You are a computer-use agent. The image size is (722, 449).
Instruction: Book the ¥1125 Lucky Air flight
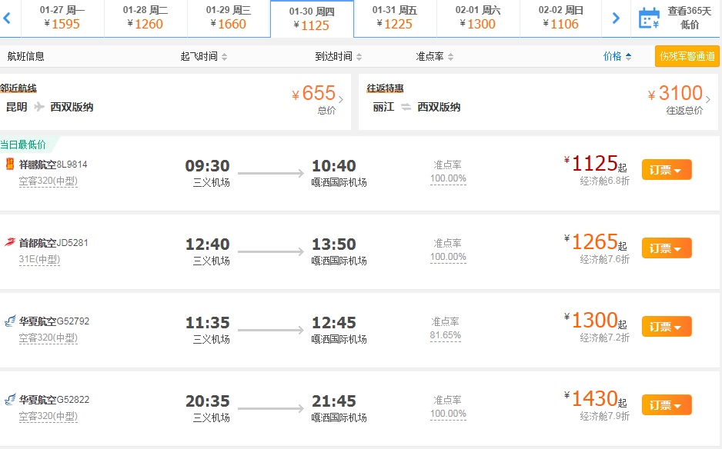(666, 170)
